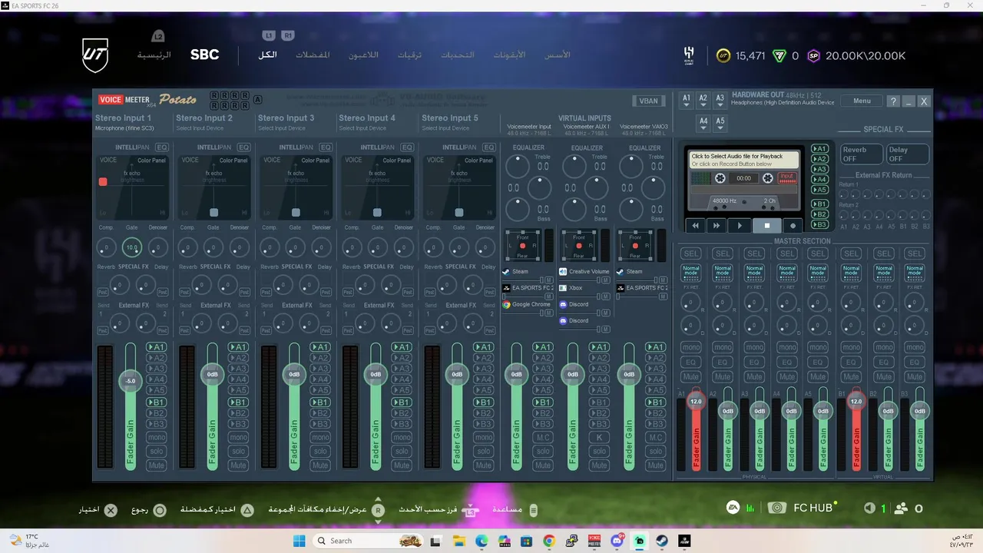This screenshot has height=553, width=983.
Task: Open the Voicemeeter Menu button
Action: click(862, 101)
